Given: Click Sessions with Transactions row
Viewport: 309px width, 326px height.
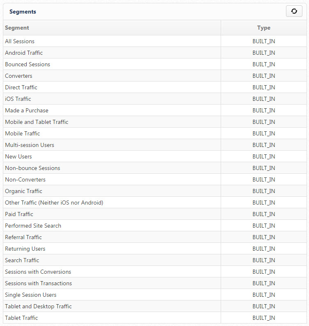Looking at the screenshot, I should tap(38, 283).
